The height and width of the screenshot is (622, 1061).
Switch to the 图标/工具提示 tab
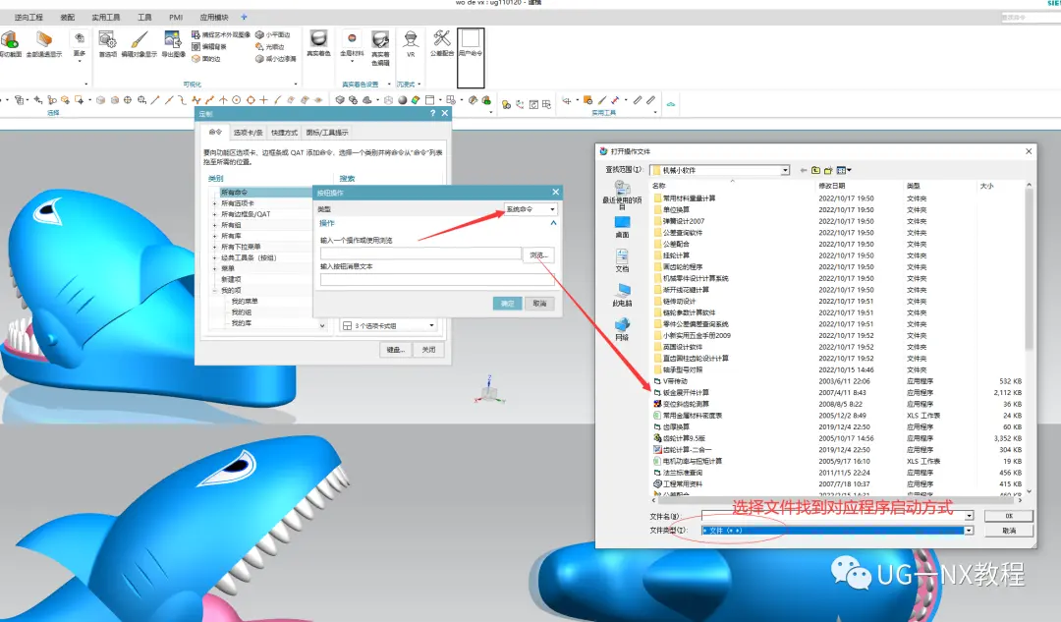point(327,133)
